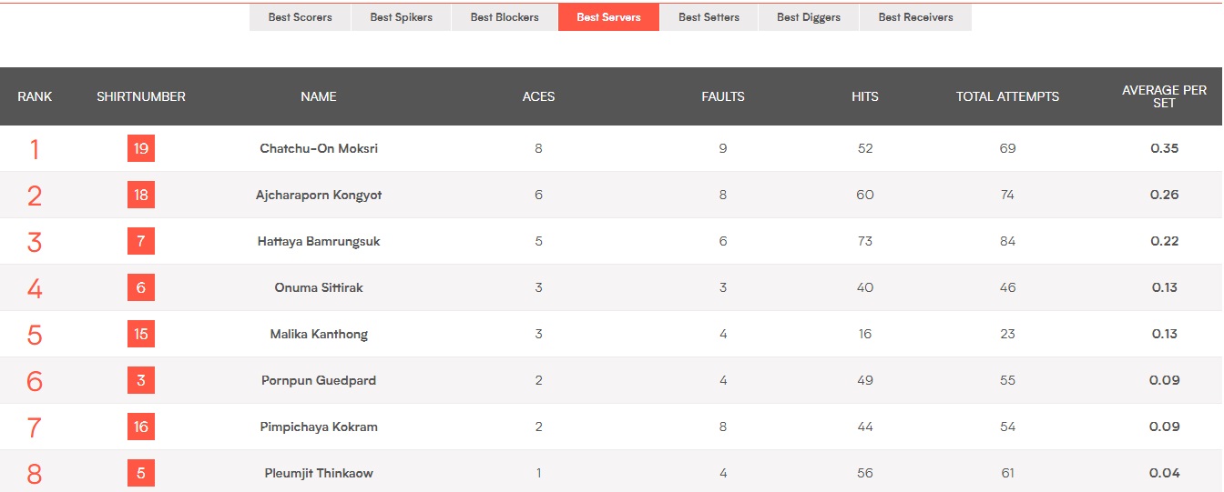This screenshot has width=1224, height=492.
Task: Click the ACES column header
Action: [538, 96]
